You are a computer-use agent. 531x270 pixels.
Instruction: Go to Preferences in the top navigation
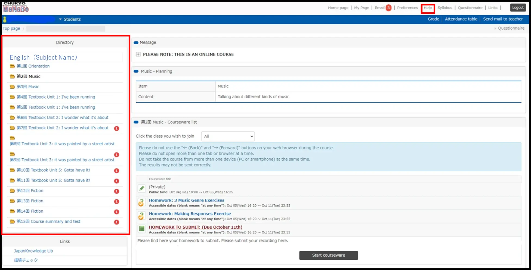407,8
